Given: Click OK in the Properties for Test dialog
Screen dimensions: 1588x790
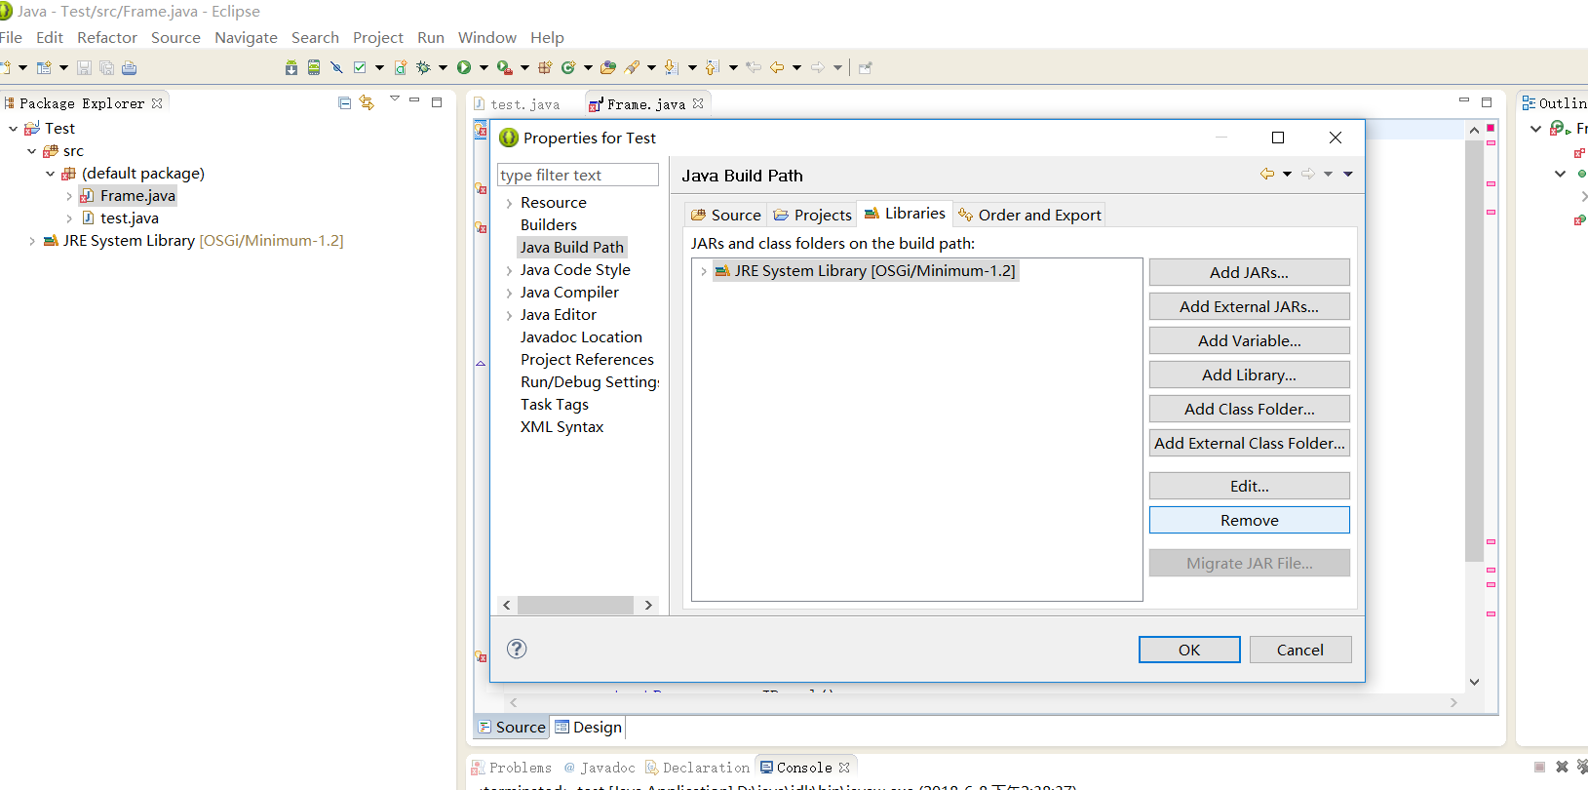Looking at the screenshot, I should tap(1189, 650).
